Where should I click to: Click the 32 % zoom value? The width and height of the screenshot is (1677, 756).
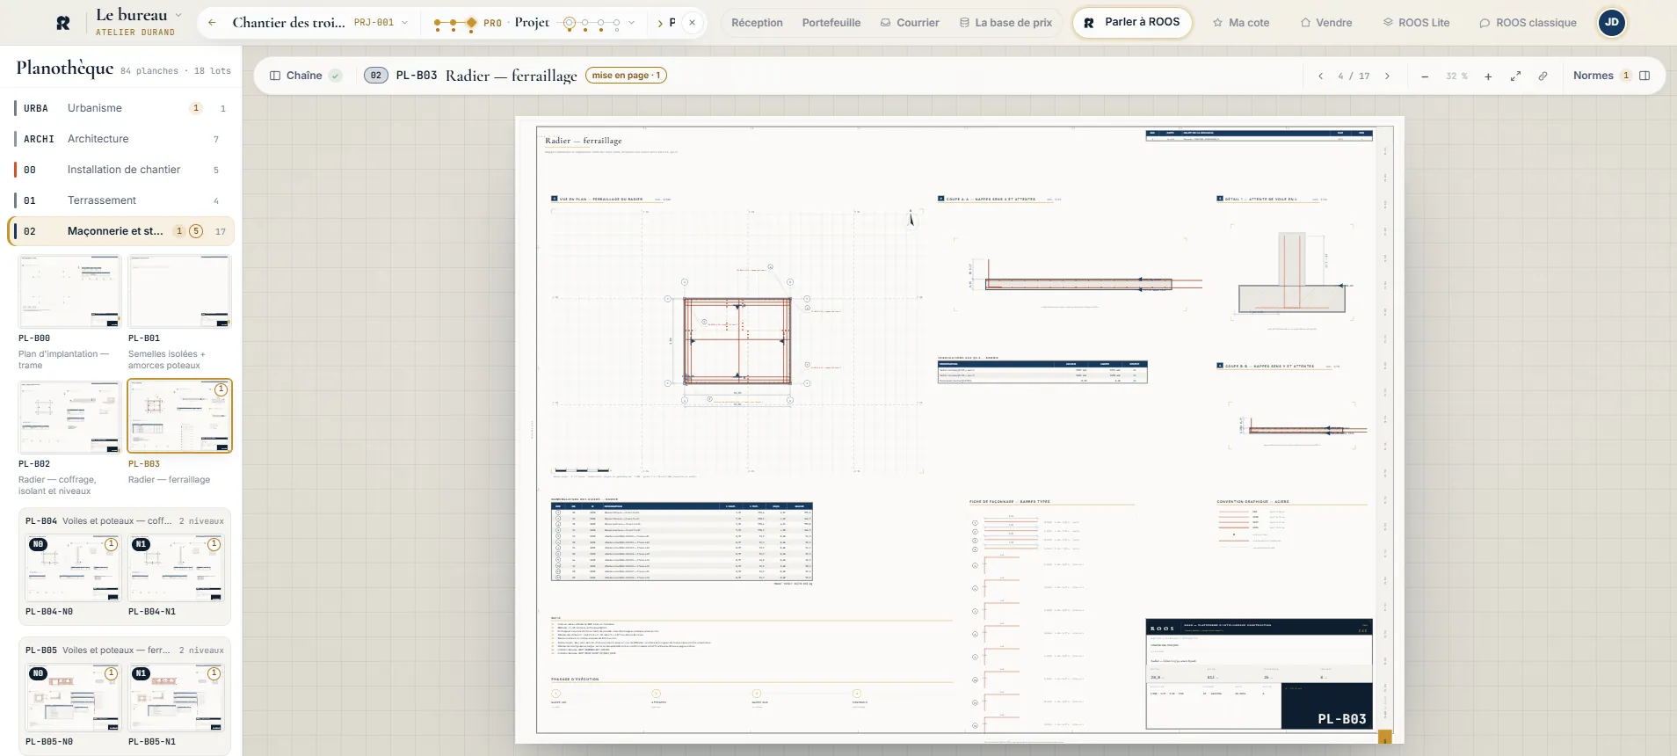[x=1456, y=76]
